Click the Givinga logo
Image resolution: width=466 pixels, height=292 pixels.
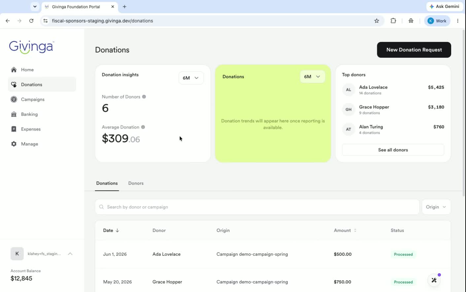[31, 47]
